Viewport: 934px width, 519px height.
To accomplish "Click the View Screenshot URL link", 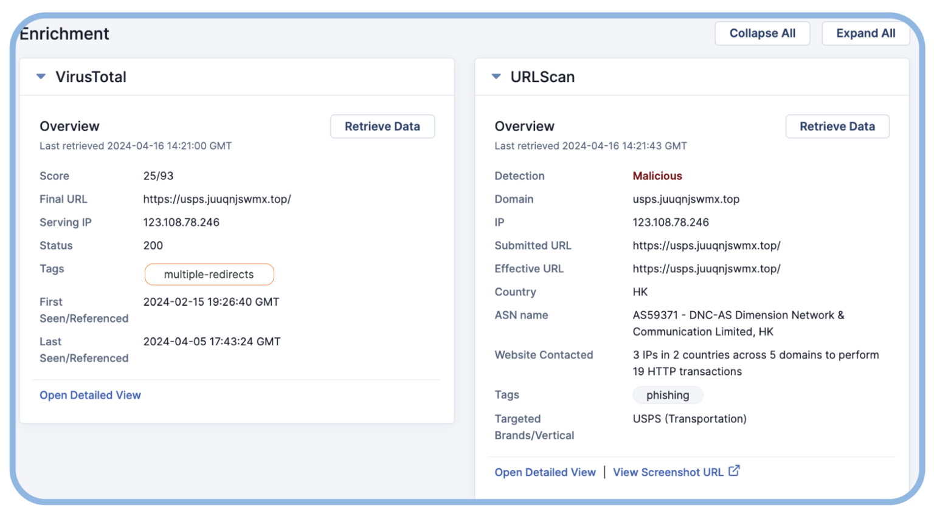I will click(x=668, y=472).
